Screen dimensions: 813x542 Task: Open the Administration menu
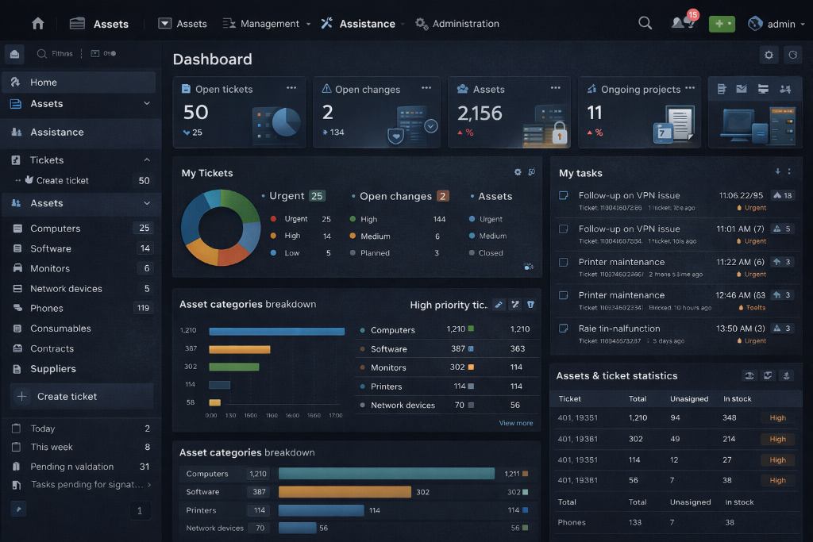(457, 24)
